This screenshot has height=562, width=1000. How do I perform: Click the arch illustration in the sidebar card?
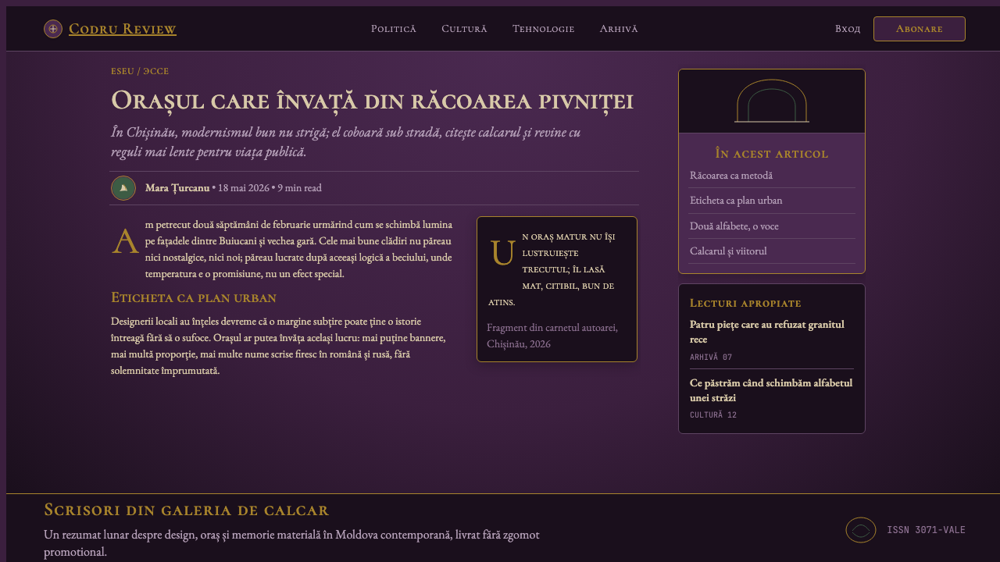[772, 101]
